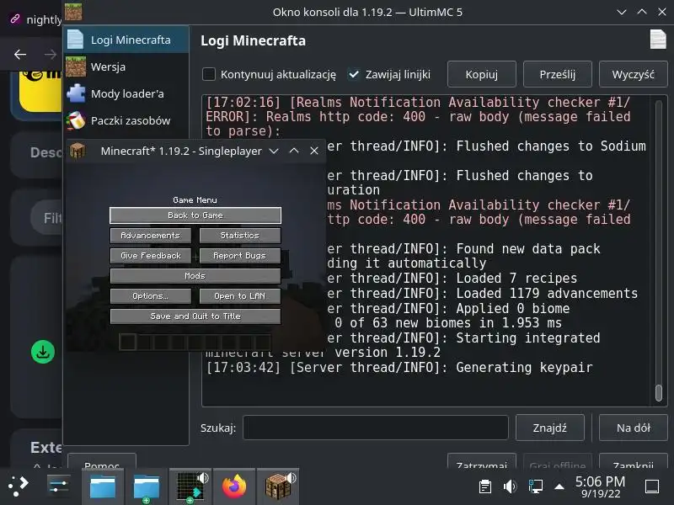674x505 pixels.
Task: Open the grid app taskbar icon with speaker
Action: tap(191, 487)
